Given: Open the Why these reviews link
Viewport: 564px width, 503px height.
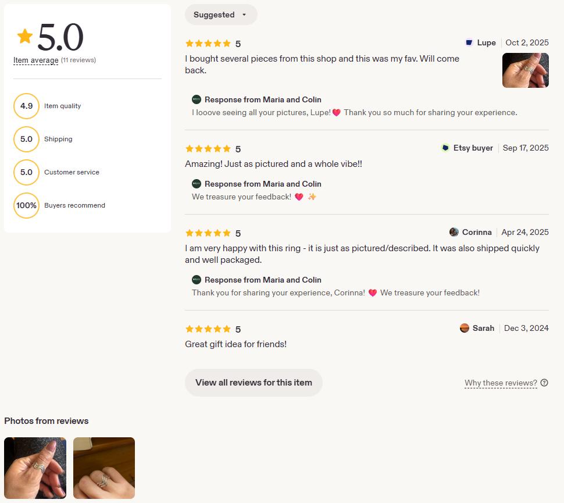Looking at the screenshot, I should (x=501, y=383).
